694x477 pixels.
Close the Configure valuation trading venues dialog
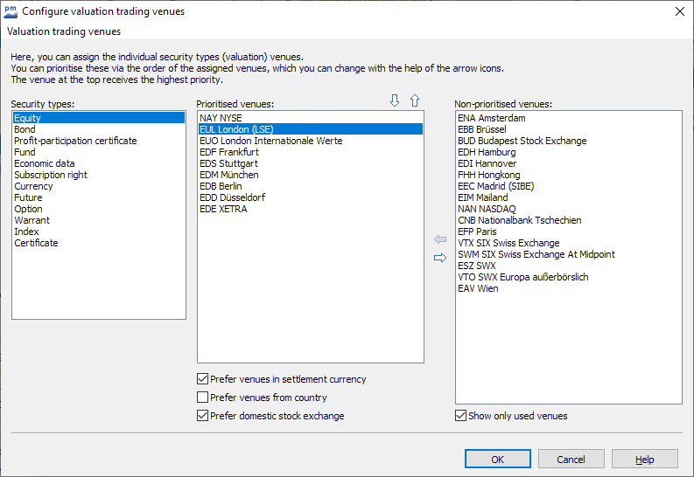pos(680,11)
